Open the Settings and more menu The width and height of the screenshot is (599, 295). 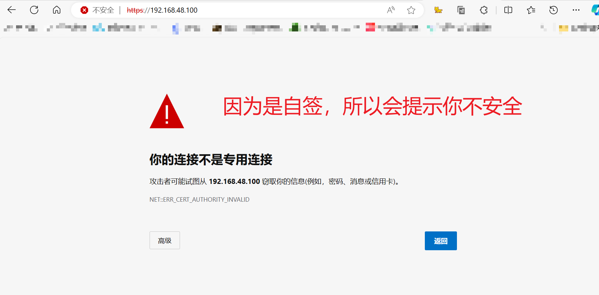click(576, 10)
